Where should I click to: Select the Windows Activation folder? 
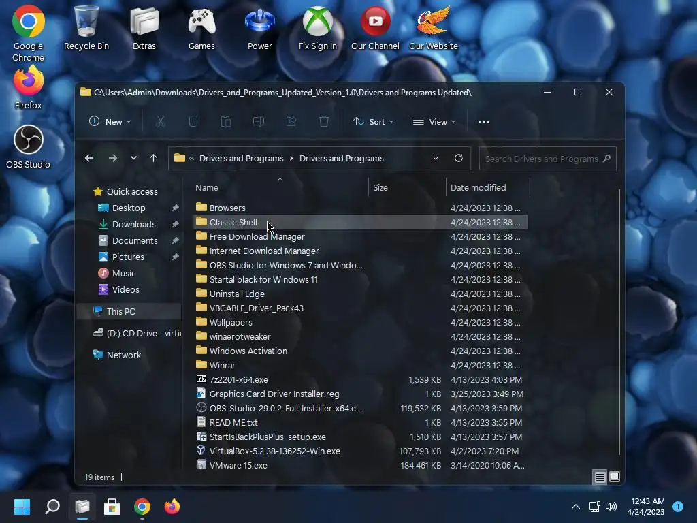tap(361, 351)
